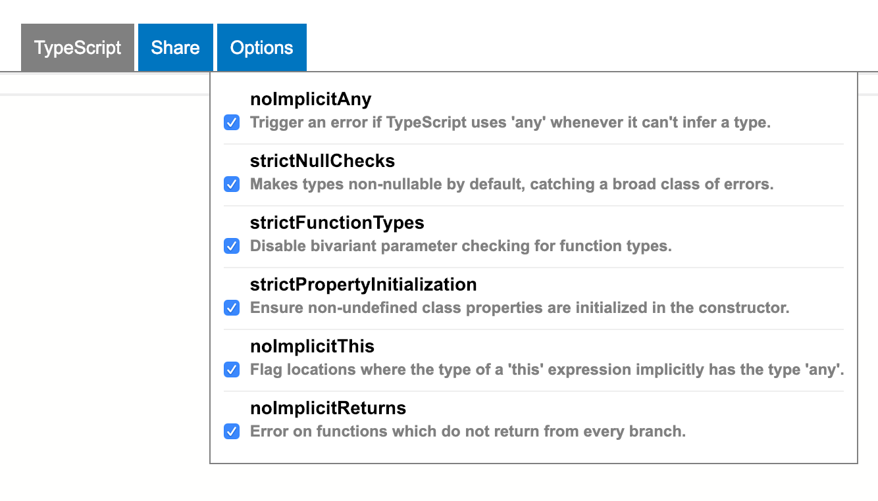Image resolution: width=878 pixels, height=501 pixels.
Task: Click the "Ensure non-undefined class properties" description
Action: pos(520,308)
